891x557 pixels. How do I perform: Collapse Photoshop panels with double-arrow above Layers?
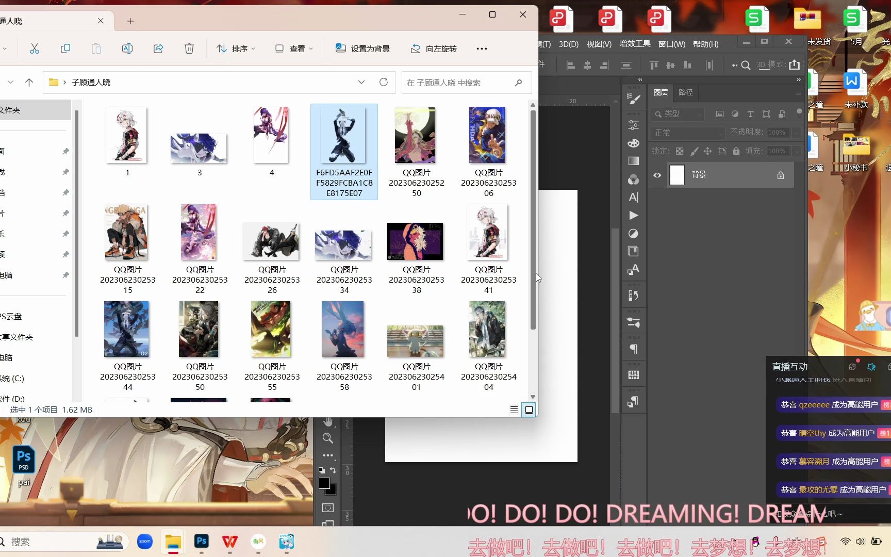point(799,80)
